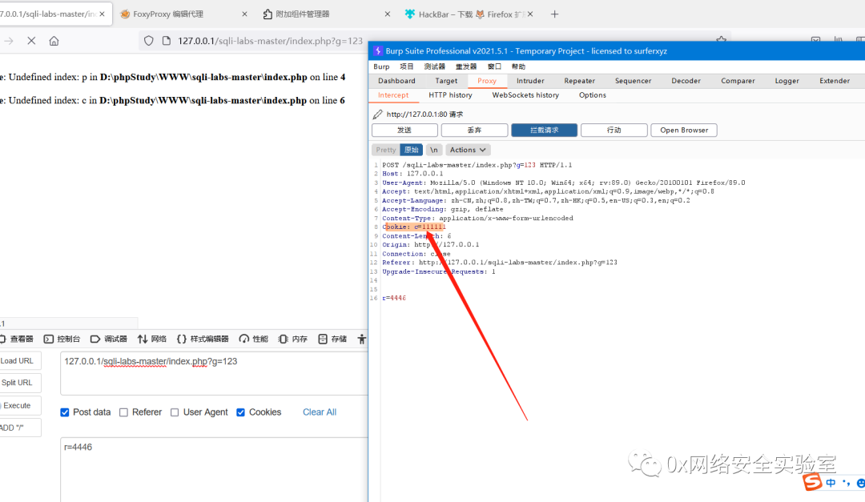The width and height of the screenshot is (865, 502).
Task: Switch to the Decoder tab
Action: click(x=686, y=81)
